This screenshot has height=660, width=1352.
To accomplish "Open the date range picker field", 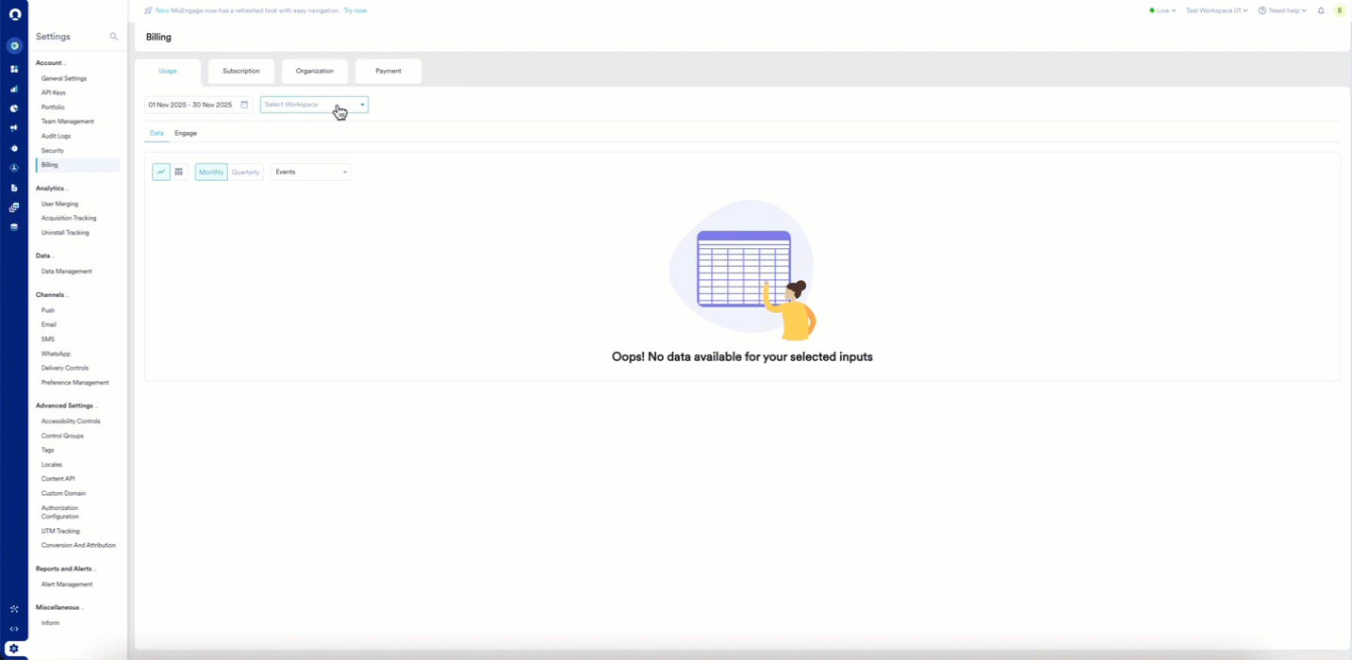I will [196, 105].
